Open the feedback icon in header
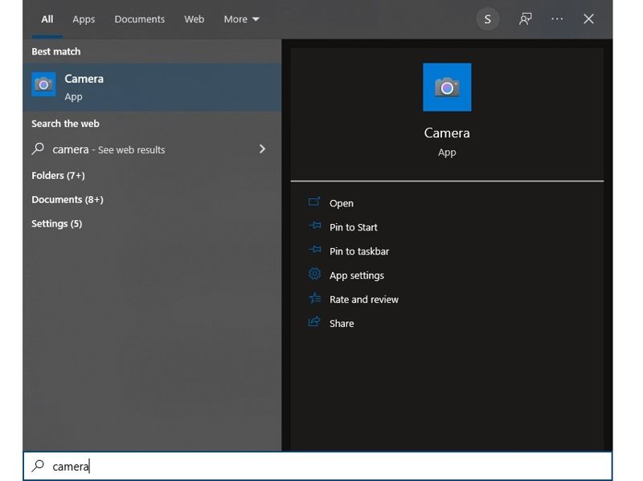 tap(526, 18)
